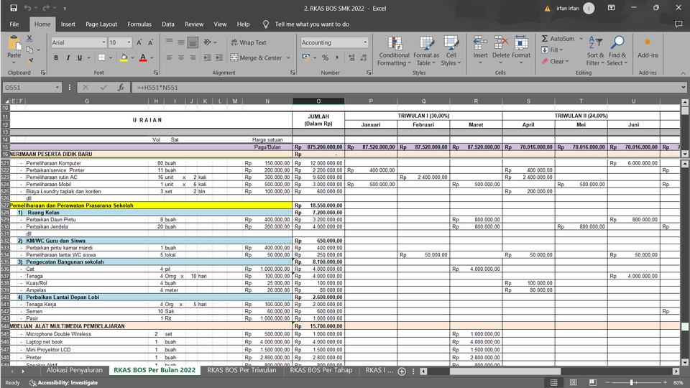Click the Format Painter brush icon
The image size is (690, 388).
click(x=29, y=60)
